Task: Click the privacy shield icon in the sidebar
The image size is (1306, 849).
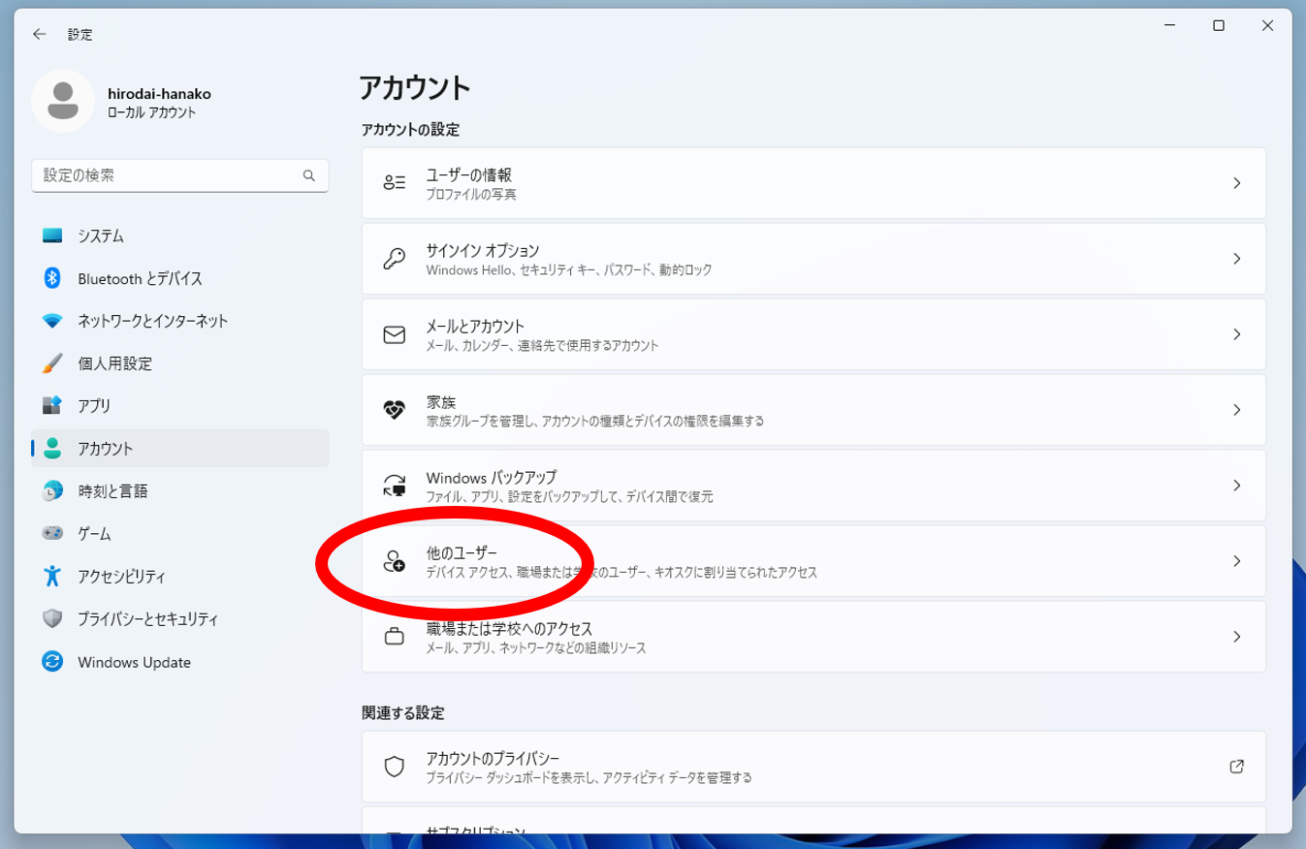Action: (52, 618)
